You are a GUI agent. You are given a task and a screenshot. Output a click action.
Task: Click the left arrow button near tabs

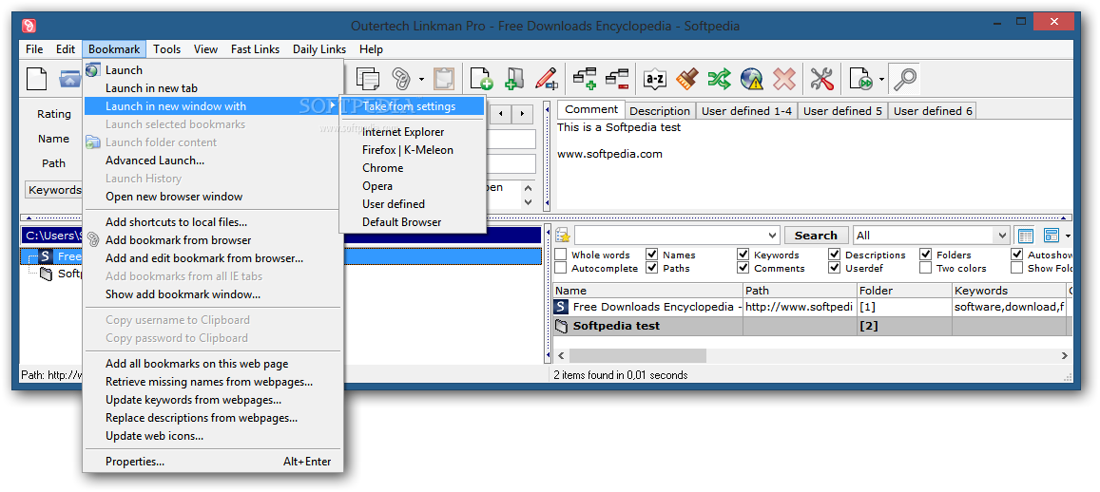500,113
